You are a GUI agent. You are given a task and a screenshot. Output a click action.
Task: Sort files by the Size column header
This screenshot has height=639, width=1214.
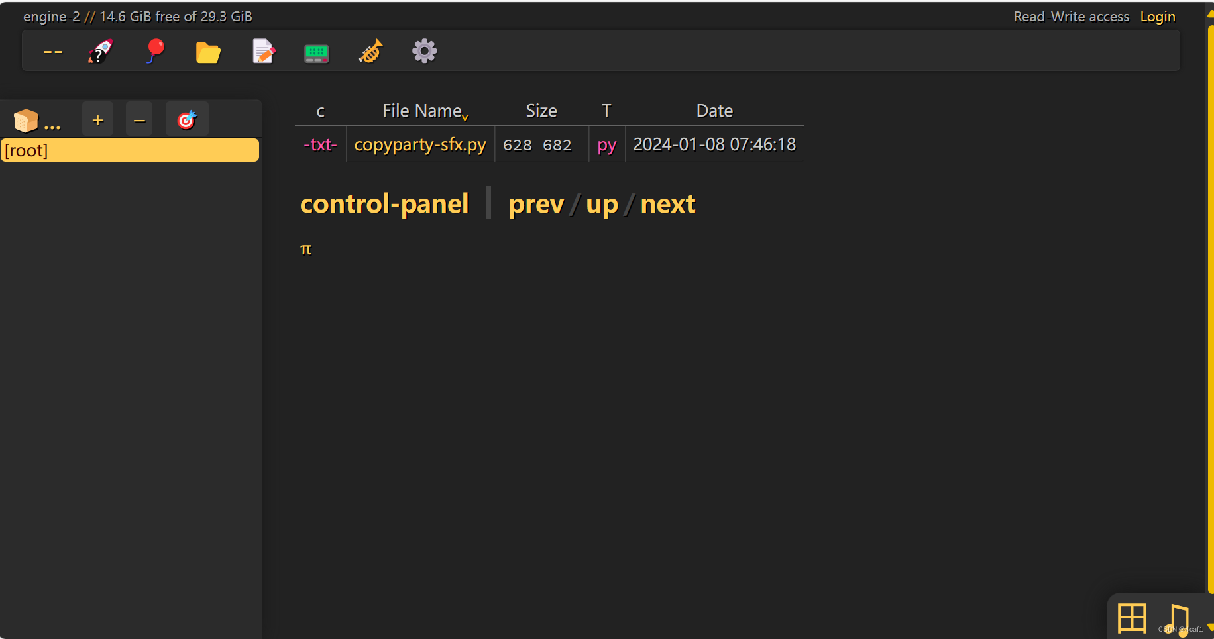click(541, 110)
